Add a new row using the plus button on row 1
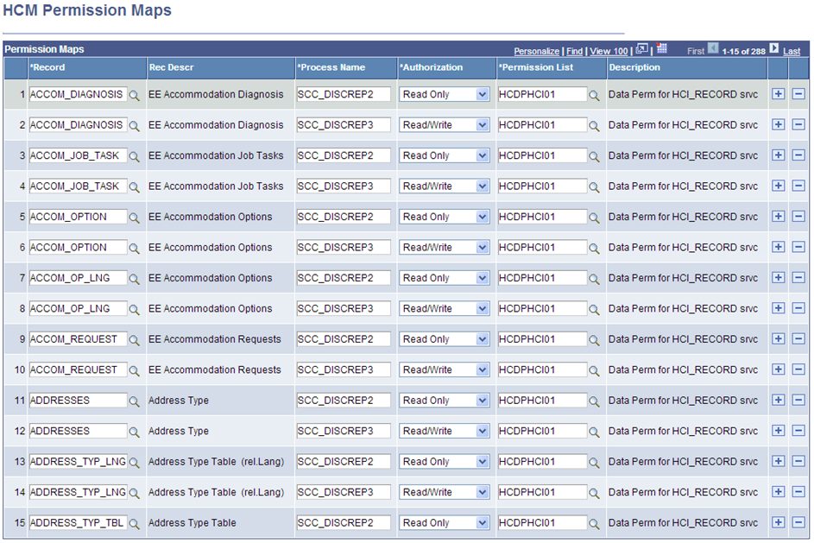814x543 pixels. (x=779, y=94)
